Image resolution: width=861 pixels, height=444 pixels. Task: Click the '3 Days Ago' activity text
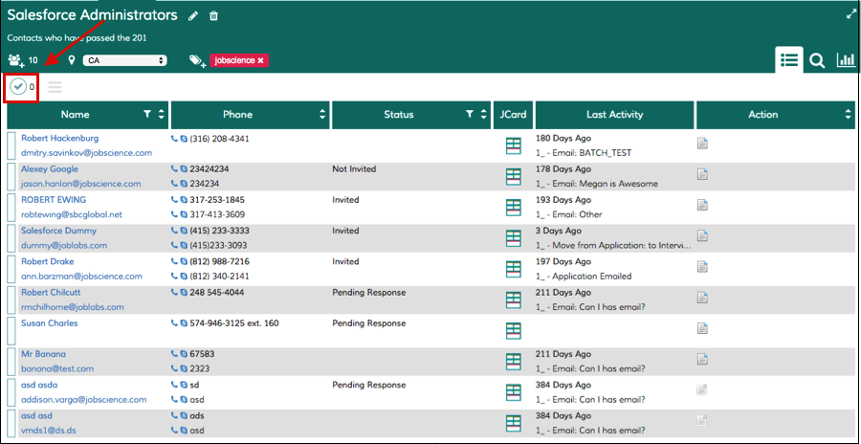pyautogui.click(x=558, y=231)
